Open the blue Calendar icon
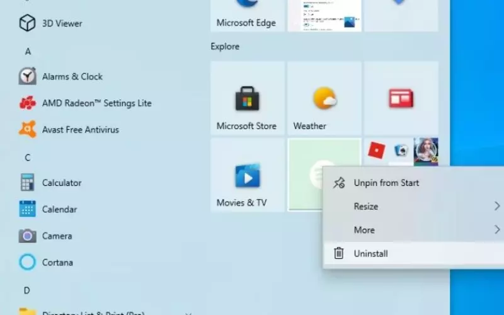504x315 pixels. pyautogui.click(x=27, y=209)
